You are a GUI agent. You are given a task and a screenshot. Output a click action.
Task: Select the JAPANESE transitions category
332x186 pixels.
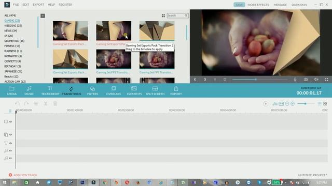(13, 71)
